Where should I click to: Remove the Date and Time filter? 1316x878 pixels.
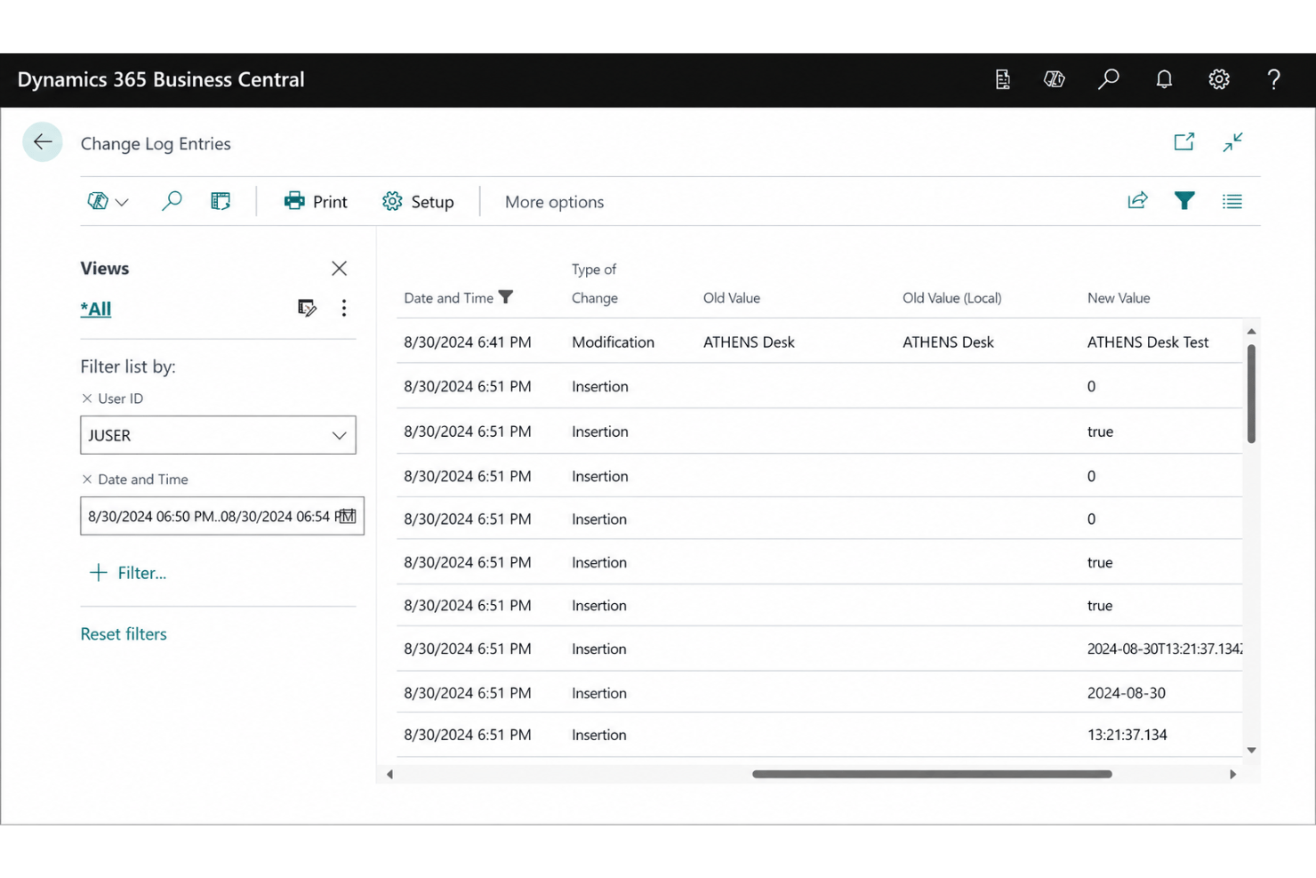click(x=87, y=479)
